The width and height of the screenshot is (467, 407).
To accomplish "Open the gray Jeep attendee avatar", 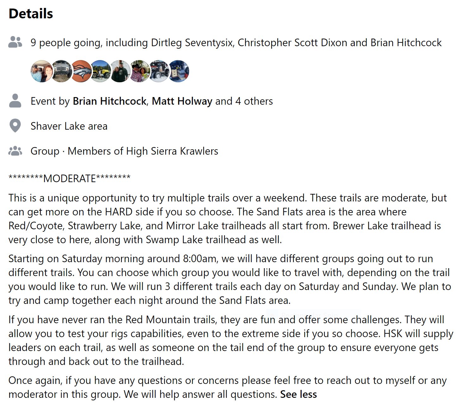I will (61, 71).
